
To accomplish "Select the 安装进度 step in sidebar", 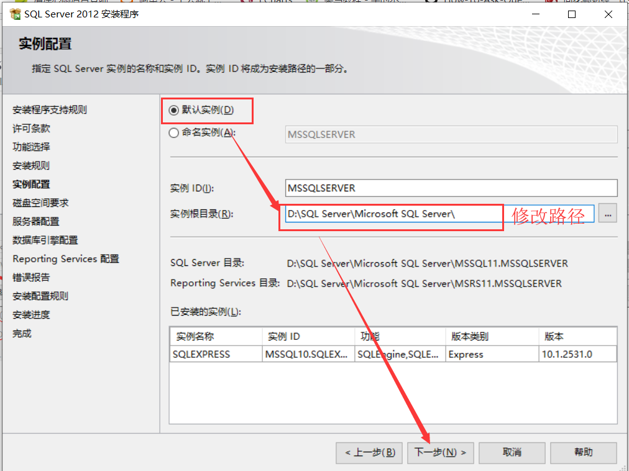I will click(x=31, y=315).
